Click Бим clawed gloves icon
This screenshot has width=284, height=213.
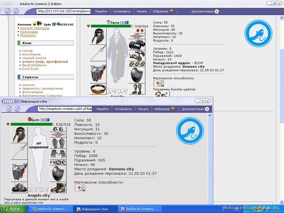point(58,154)
